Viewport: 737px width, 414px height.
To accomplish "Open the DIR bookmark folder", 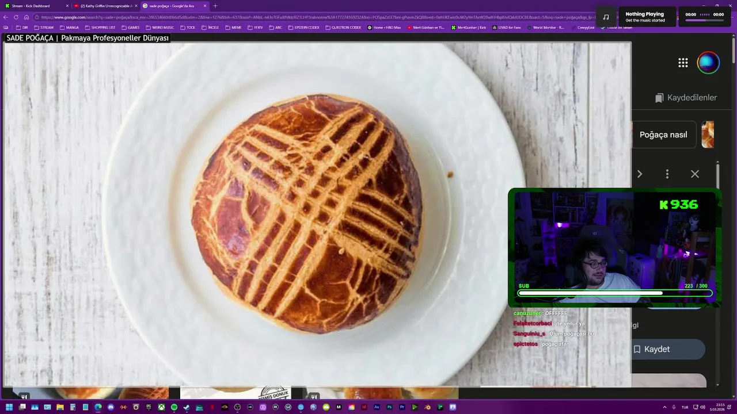I will coord(22,27).
